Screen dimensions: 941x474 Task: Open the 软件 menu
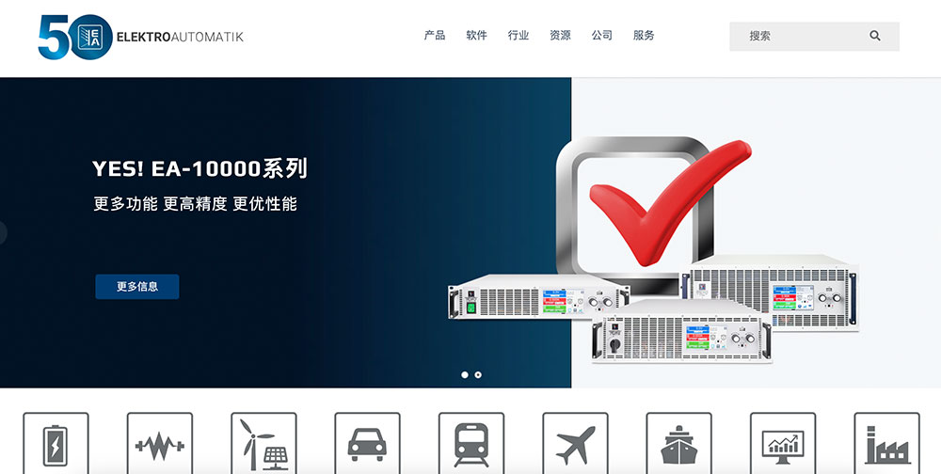[x=476, y=36]
